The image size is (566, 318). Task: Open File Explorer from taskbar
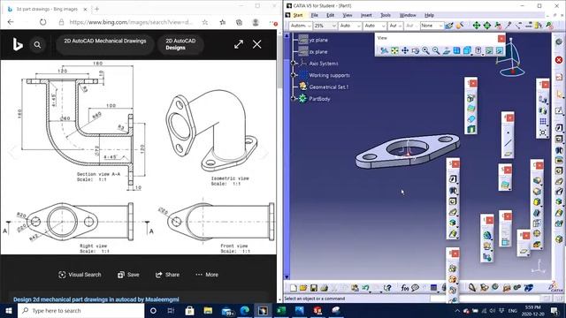[x=208, y=310]
